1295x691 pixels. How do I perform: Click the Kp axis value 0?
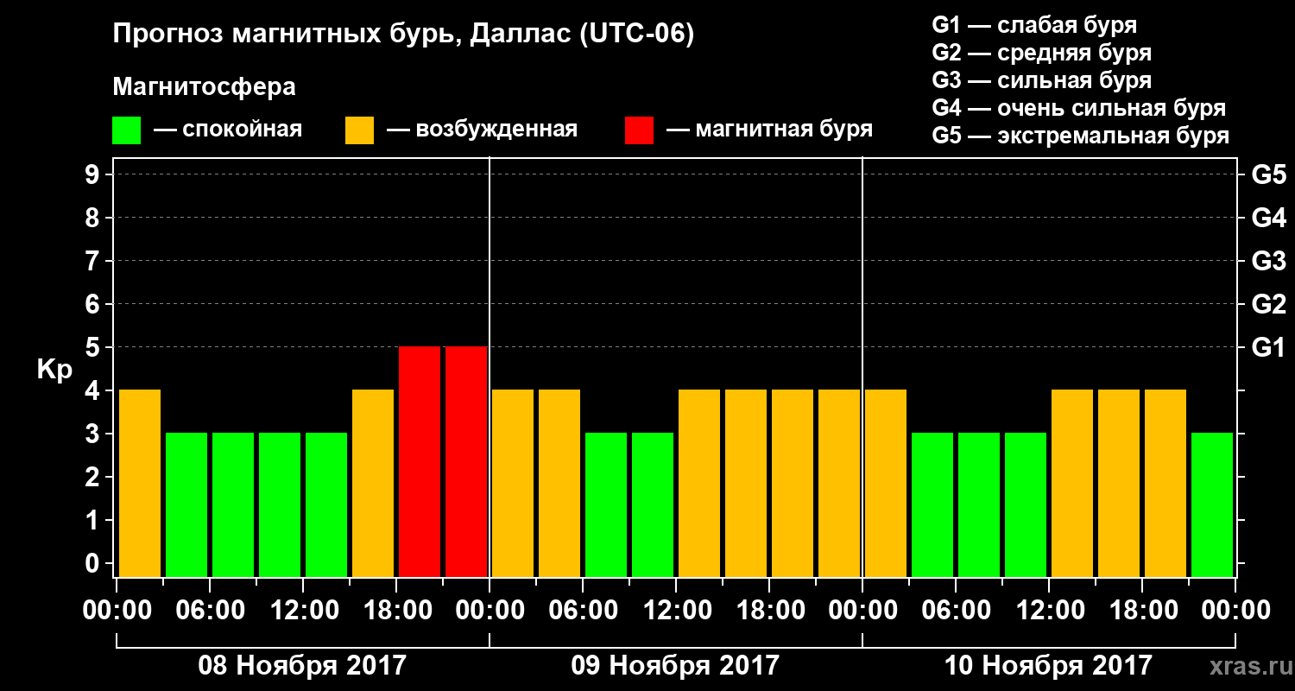[x=94, y=563]
